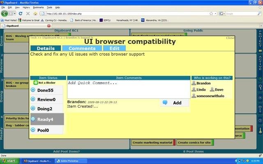Toggle someonewithalo as working on this
263x164 pixels.
pos(208,96)
